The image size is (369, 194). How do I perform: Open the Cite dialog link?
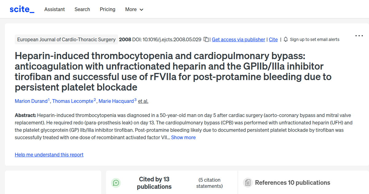(273, 39)
